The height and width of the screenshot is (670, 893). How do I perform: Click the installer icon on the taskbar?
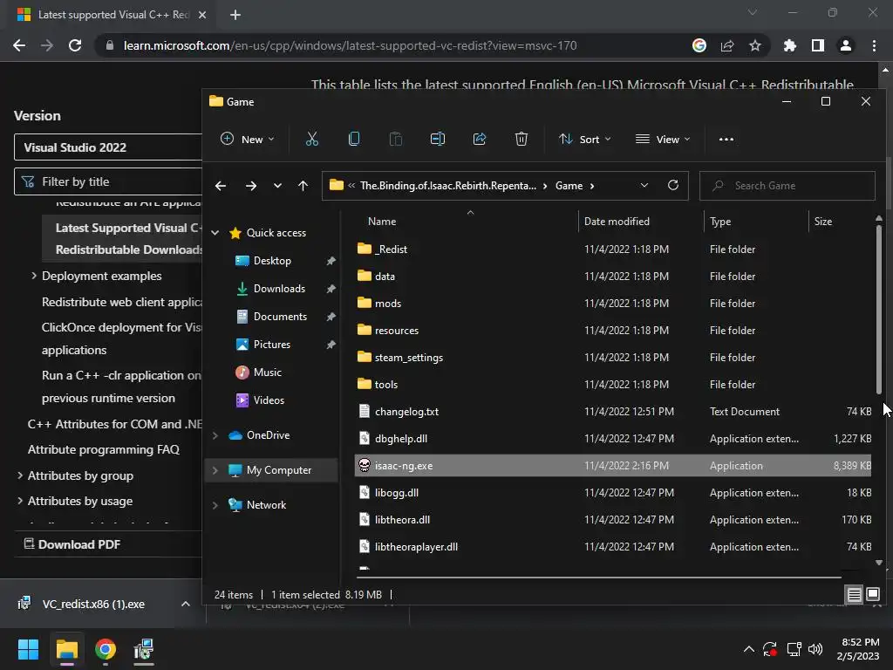click(144, 649)
